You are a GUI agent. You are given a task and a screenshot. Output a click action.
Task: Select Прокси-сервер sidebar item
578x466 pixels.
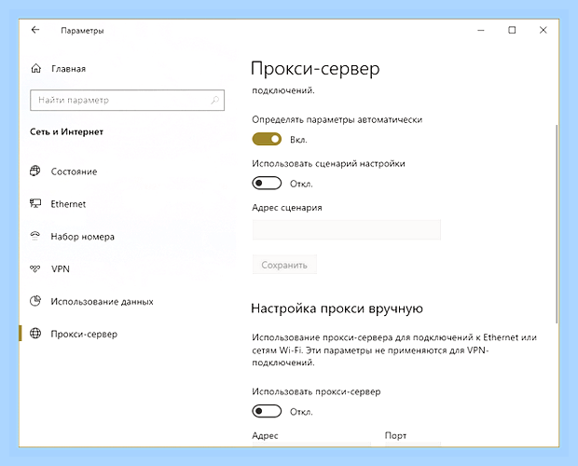coord(84,334)
